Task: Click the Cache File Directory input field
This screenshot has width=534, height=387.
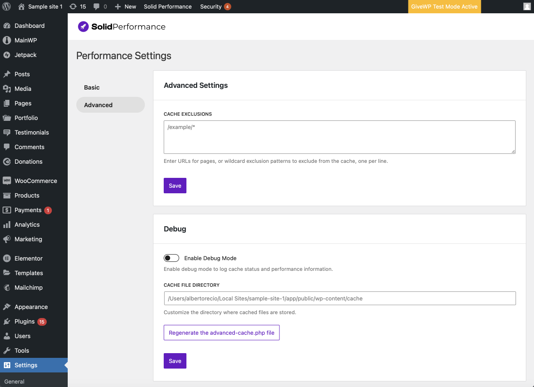Action: click(339, 298)
